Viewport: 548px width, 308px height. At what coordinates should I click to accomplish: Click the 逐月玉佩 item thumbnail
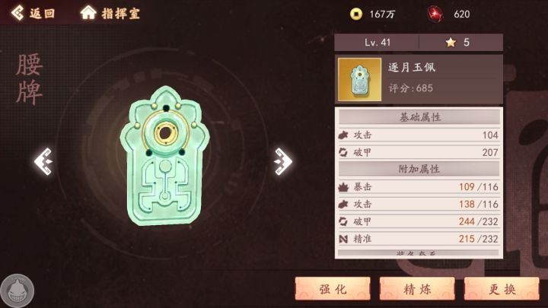[359, 80]
